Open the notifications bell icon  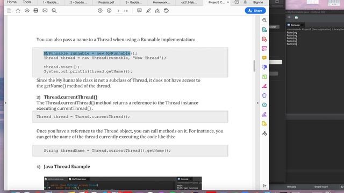[x=245, y=2]
